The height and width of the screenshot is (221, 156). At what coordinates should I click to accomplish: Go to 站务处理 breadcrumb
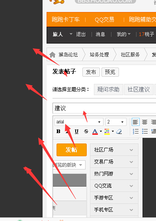click(x=99, y=55)
